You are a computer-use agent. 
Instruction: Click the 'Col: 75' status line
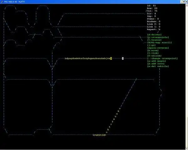point(152,11)
